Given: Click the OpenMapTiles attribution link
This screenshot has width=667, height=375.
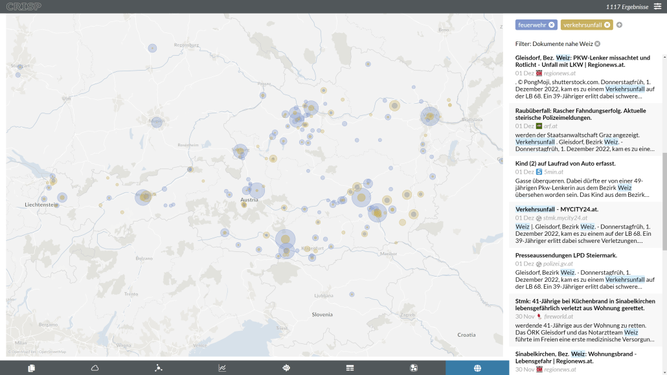Looking at the screenshot, I should (x=23, y=352).
